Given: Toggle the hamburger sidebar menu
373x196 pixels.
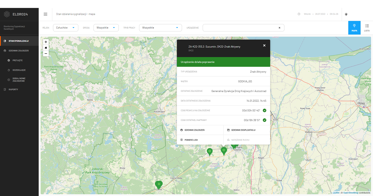Looking at the screenshot, I should point(46,14).
